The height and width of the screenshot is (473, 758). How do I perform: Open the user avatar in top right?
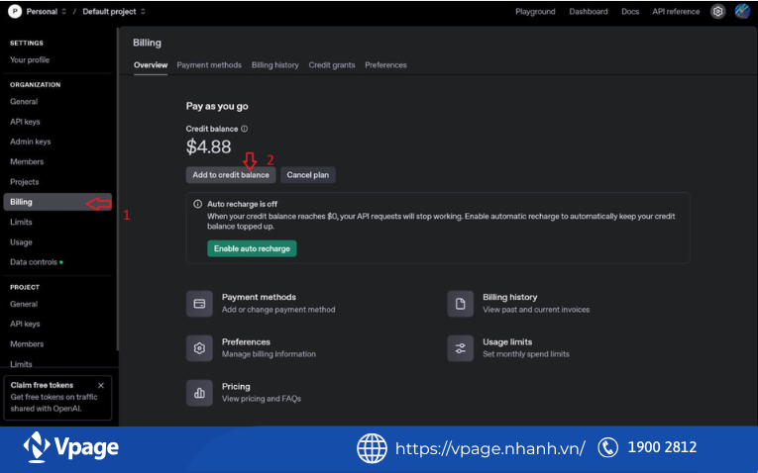coord(742,11)
